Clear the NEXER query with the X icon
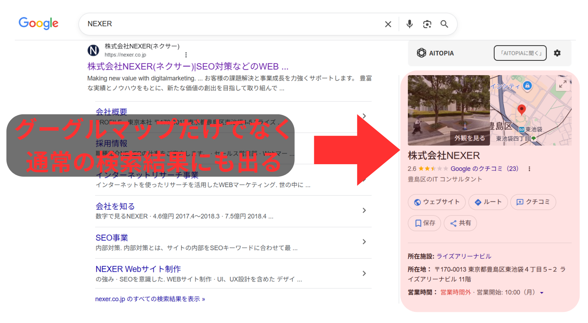588x323 pixels. [388, 24]
